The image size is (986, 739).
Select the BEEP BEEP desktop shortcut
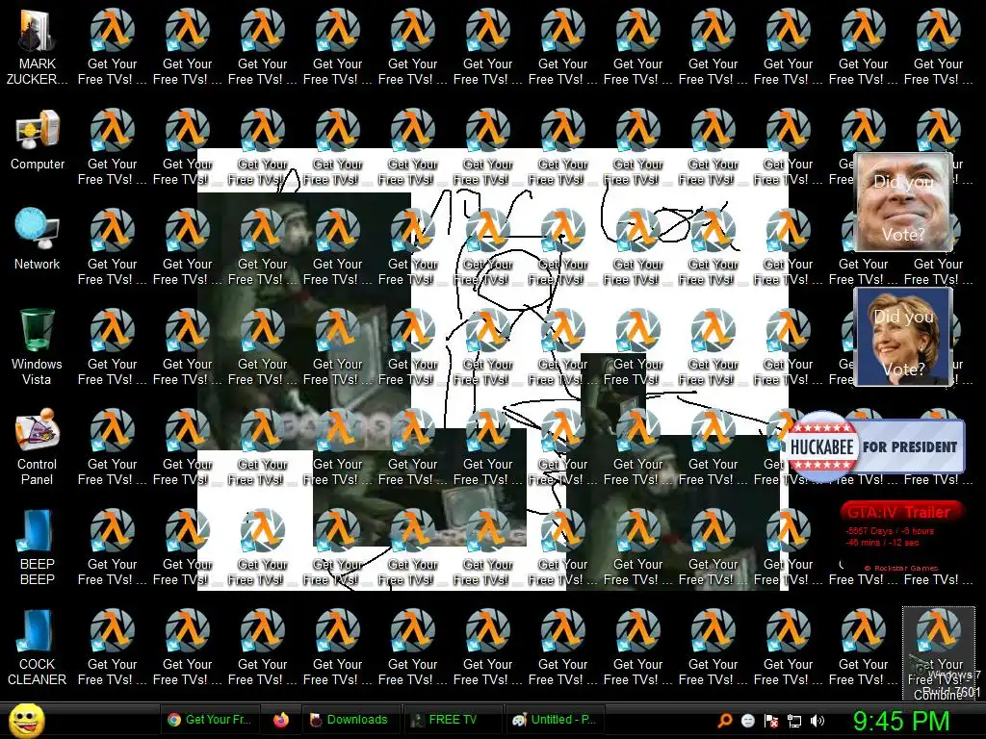point(38,547)
